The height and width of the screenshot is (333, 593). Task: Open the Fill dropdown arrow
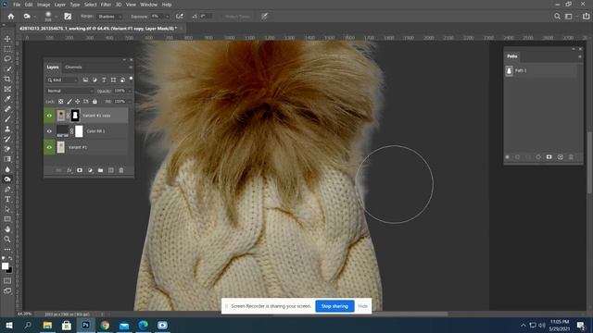point(130,102)
